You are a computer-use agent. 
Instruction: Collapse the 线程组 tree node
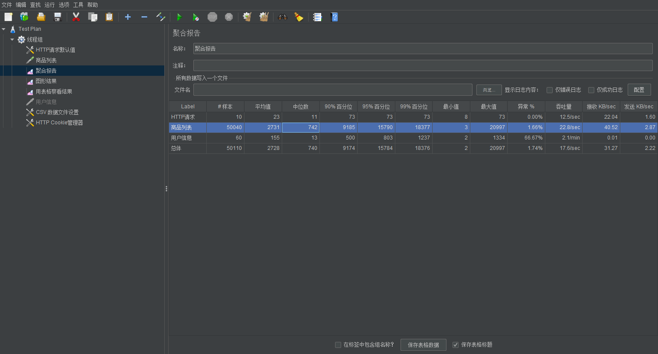click(x=12, y=39)
